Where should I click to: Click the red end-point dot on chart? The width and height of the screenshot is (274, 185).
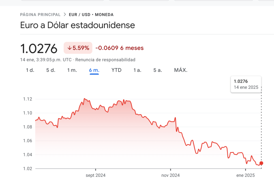261,163
